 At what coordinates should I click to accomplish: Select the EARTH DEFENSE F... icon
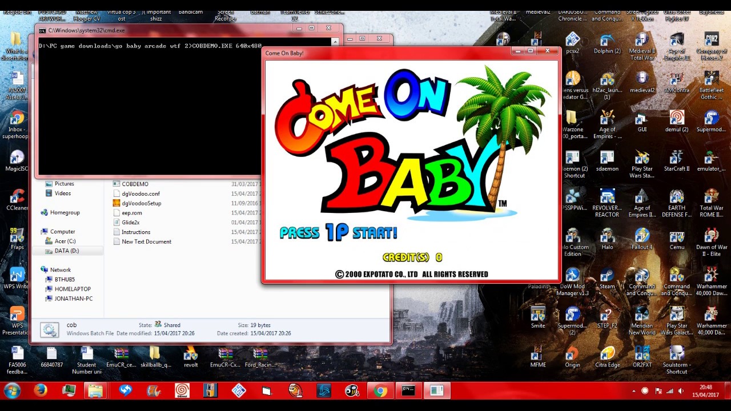[677, 203]
